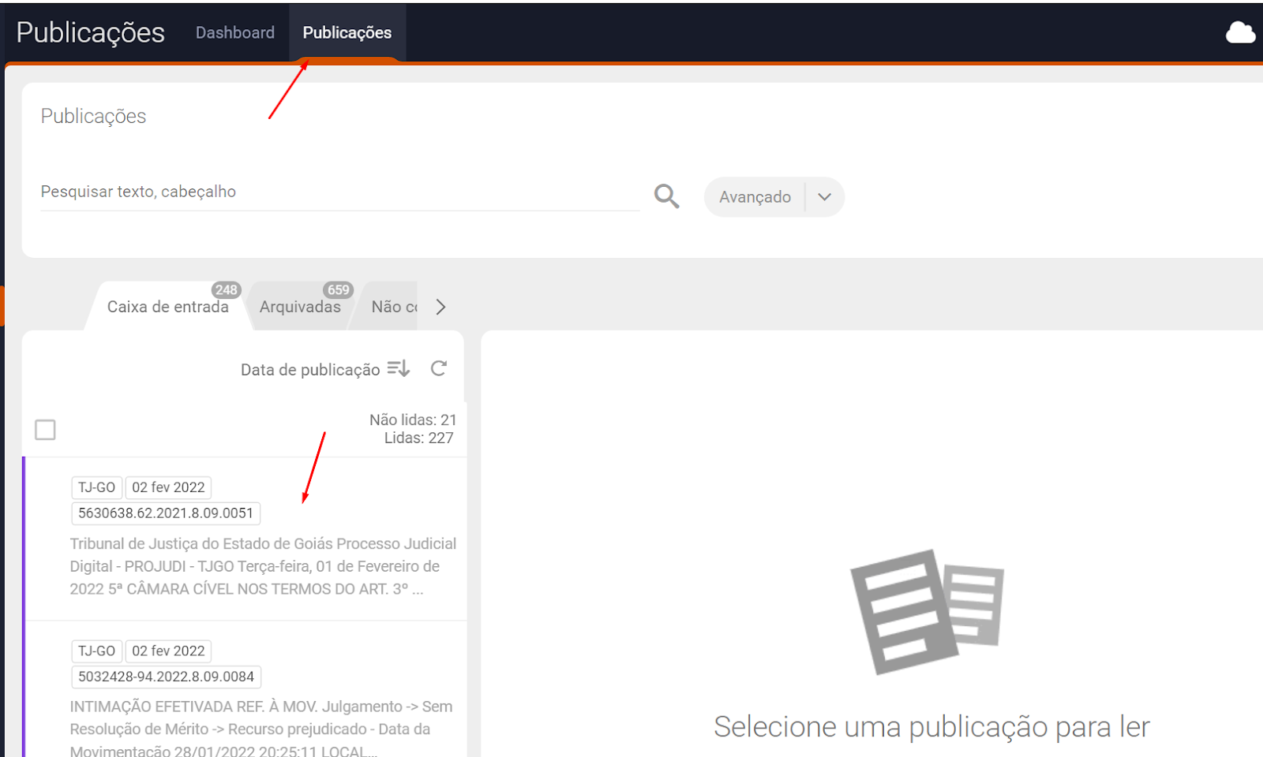This screenshot has height=757, width=1263.
Task: Tick the select-all publications checkbox
Action: [46, 430]
